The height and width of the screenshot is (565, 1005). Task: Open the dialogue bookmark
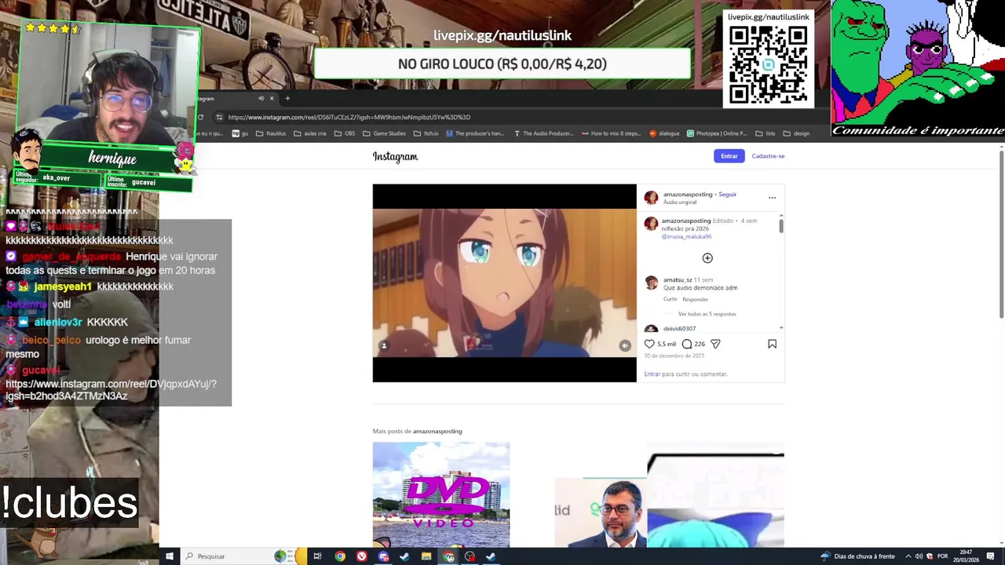[665, 133]
